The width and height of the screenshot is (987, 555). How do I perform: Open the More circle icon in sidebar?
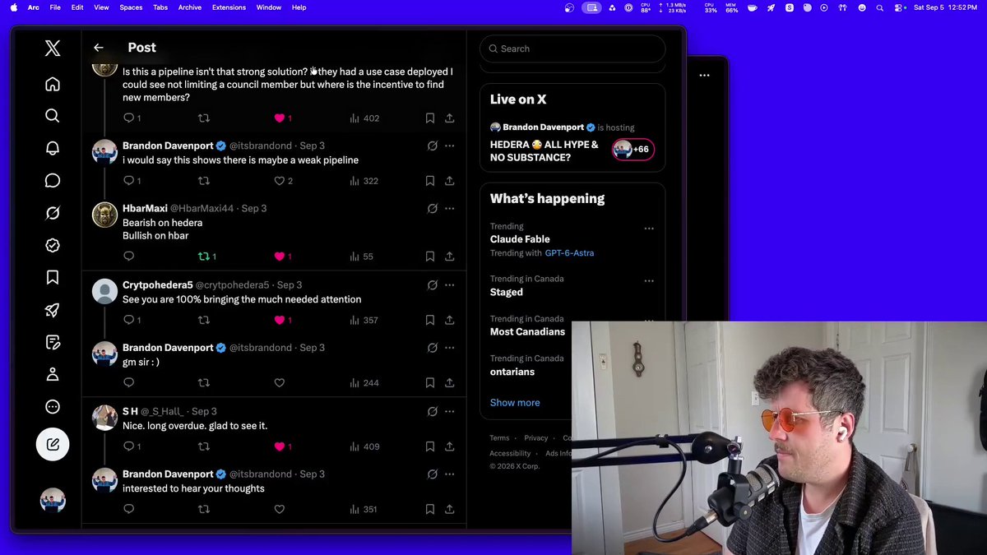[53, 406]
